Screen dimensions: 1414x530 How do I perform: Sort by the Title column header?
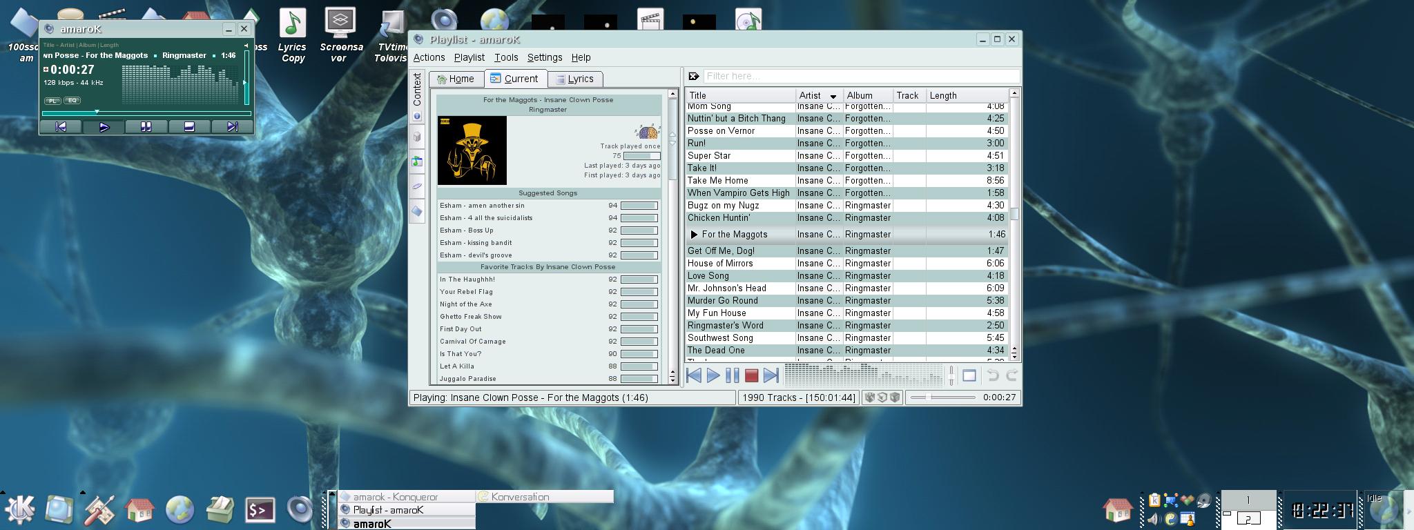pyautogui.click(x=741, y=95)
